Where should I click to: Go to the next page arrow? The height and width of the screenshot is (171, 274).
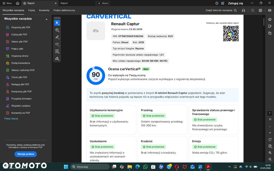[270, 133]
